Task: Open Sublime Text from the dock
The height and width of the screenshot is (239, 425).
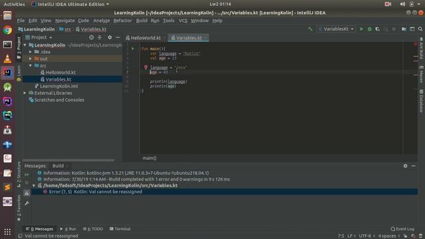Action: click(x=7, y=187)
